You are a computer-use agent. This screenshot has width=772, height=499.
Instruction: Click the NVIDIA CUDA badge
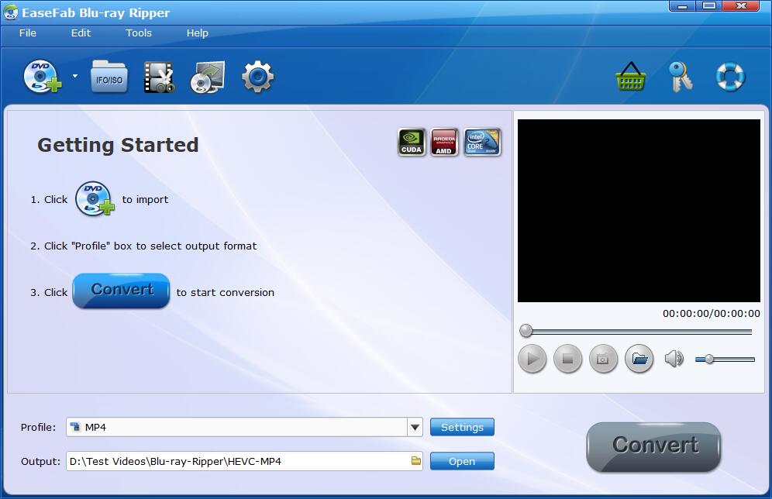point(411,143)
